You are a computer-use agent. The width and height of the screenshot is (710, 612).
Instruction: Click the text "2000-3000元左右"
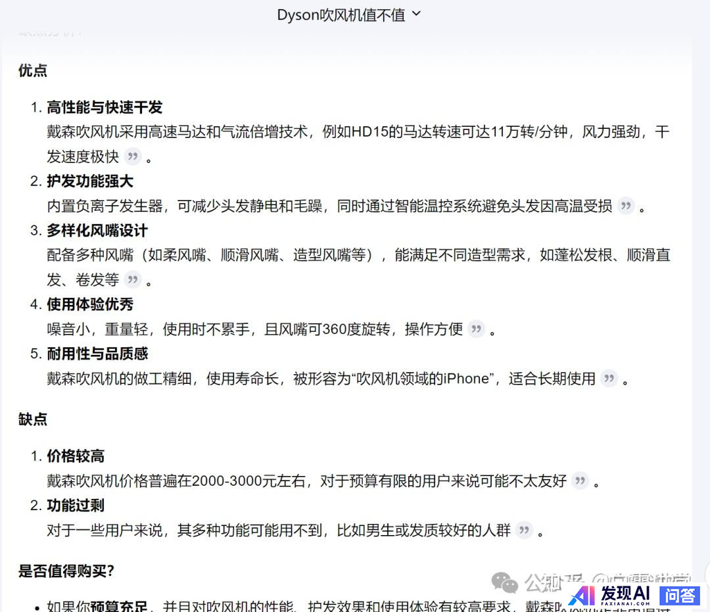pyautogui.click(x=248, y=481)
